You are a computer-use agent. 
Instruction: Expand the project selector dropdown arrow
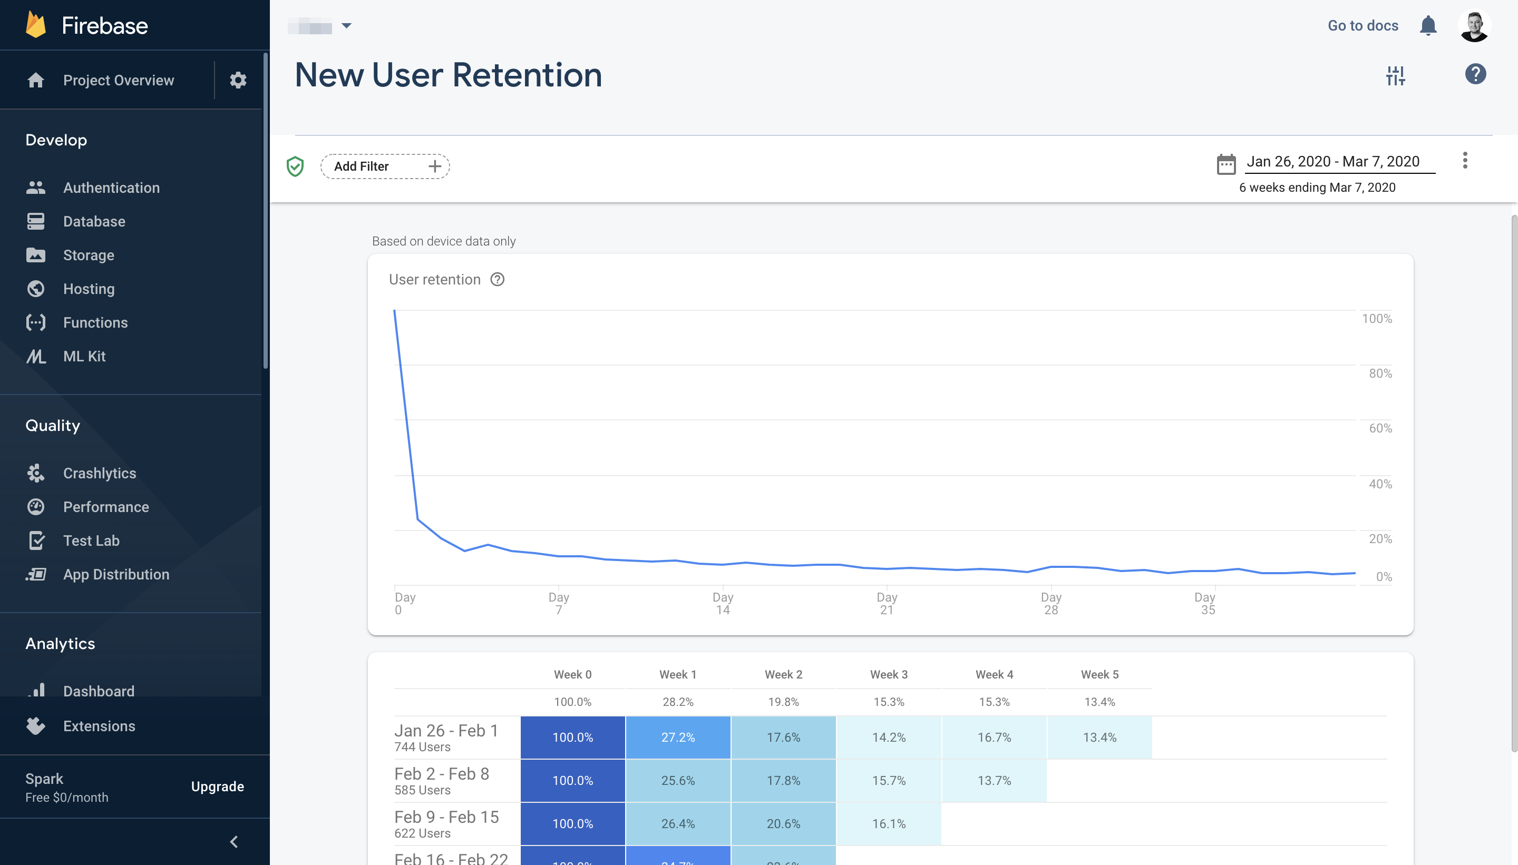tap(346, 26)
